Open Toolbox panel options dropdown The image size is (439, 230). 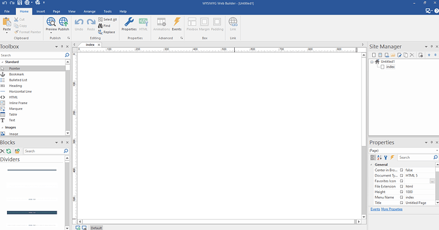pyautogui.click(x=57, y=46)
